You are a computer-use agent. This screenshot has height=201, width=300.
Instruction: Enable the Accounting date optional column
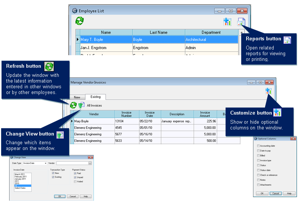pos(258,146)
